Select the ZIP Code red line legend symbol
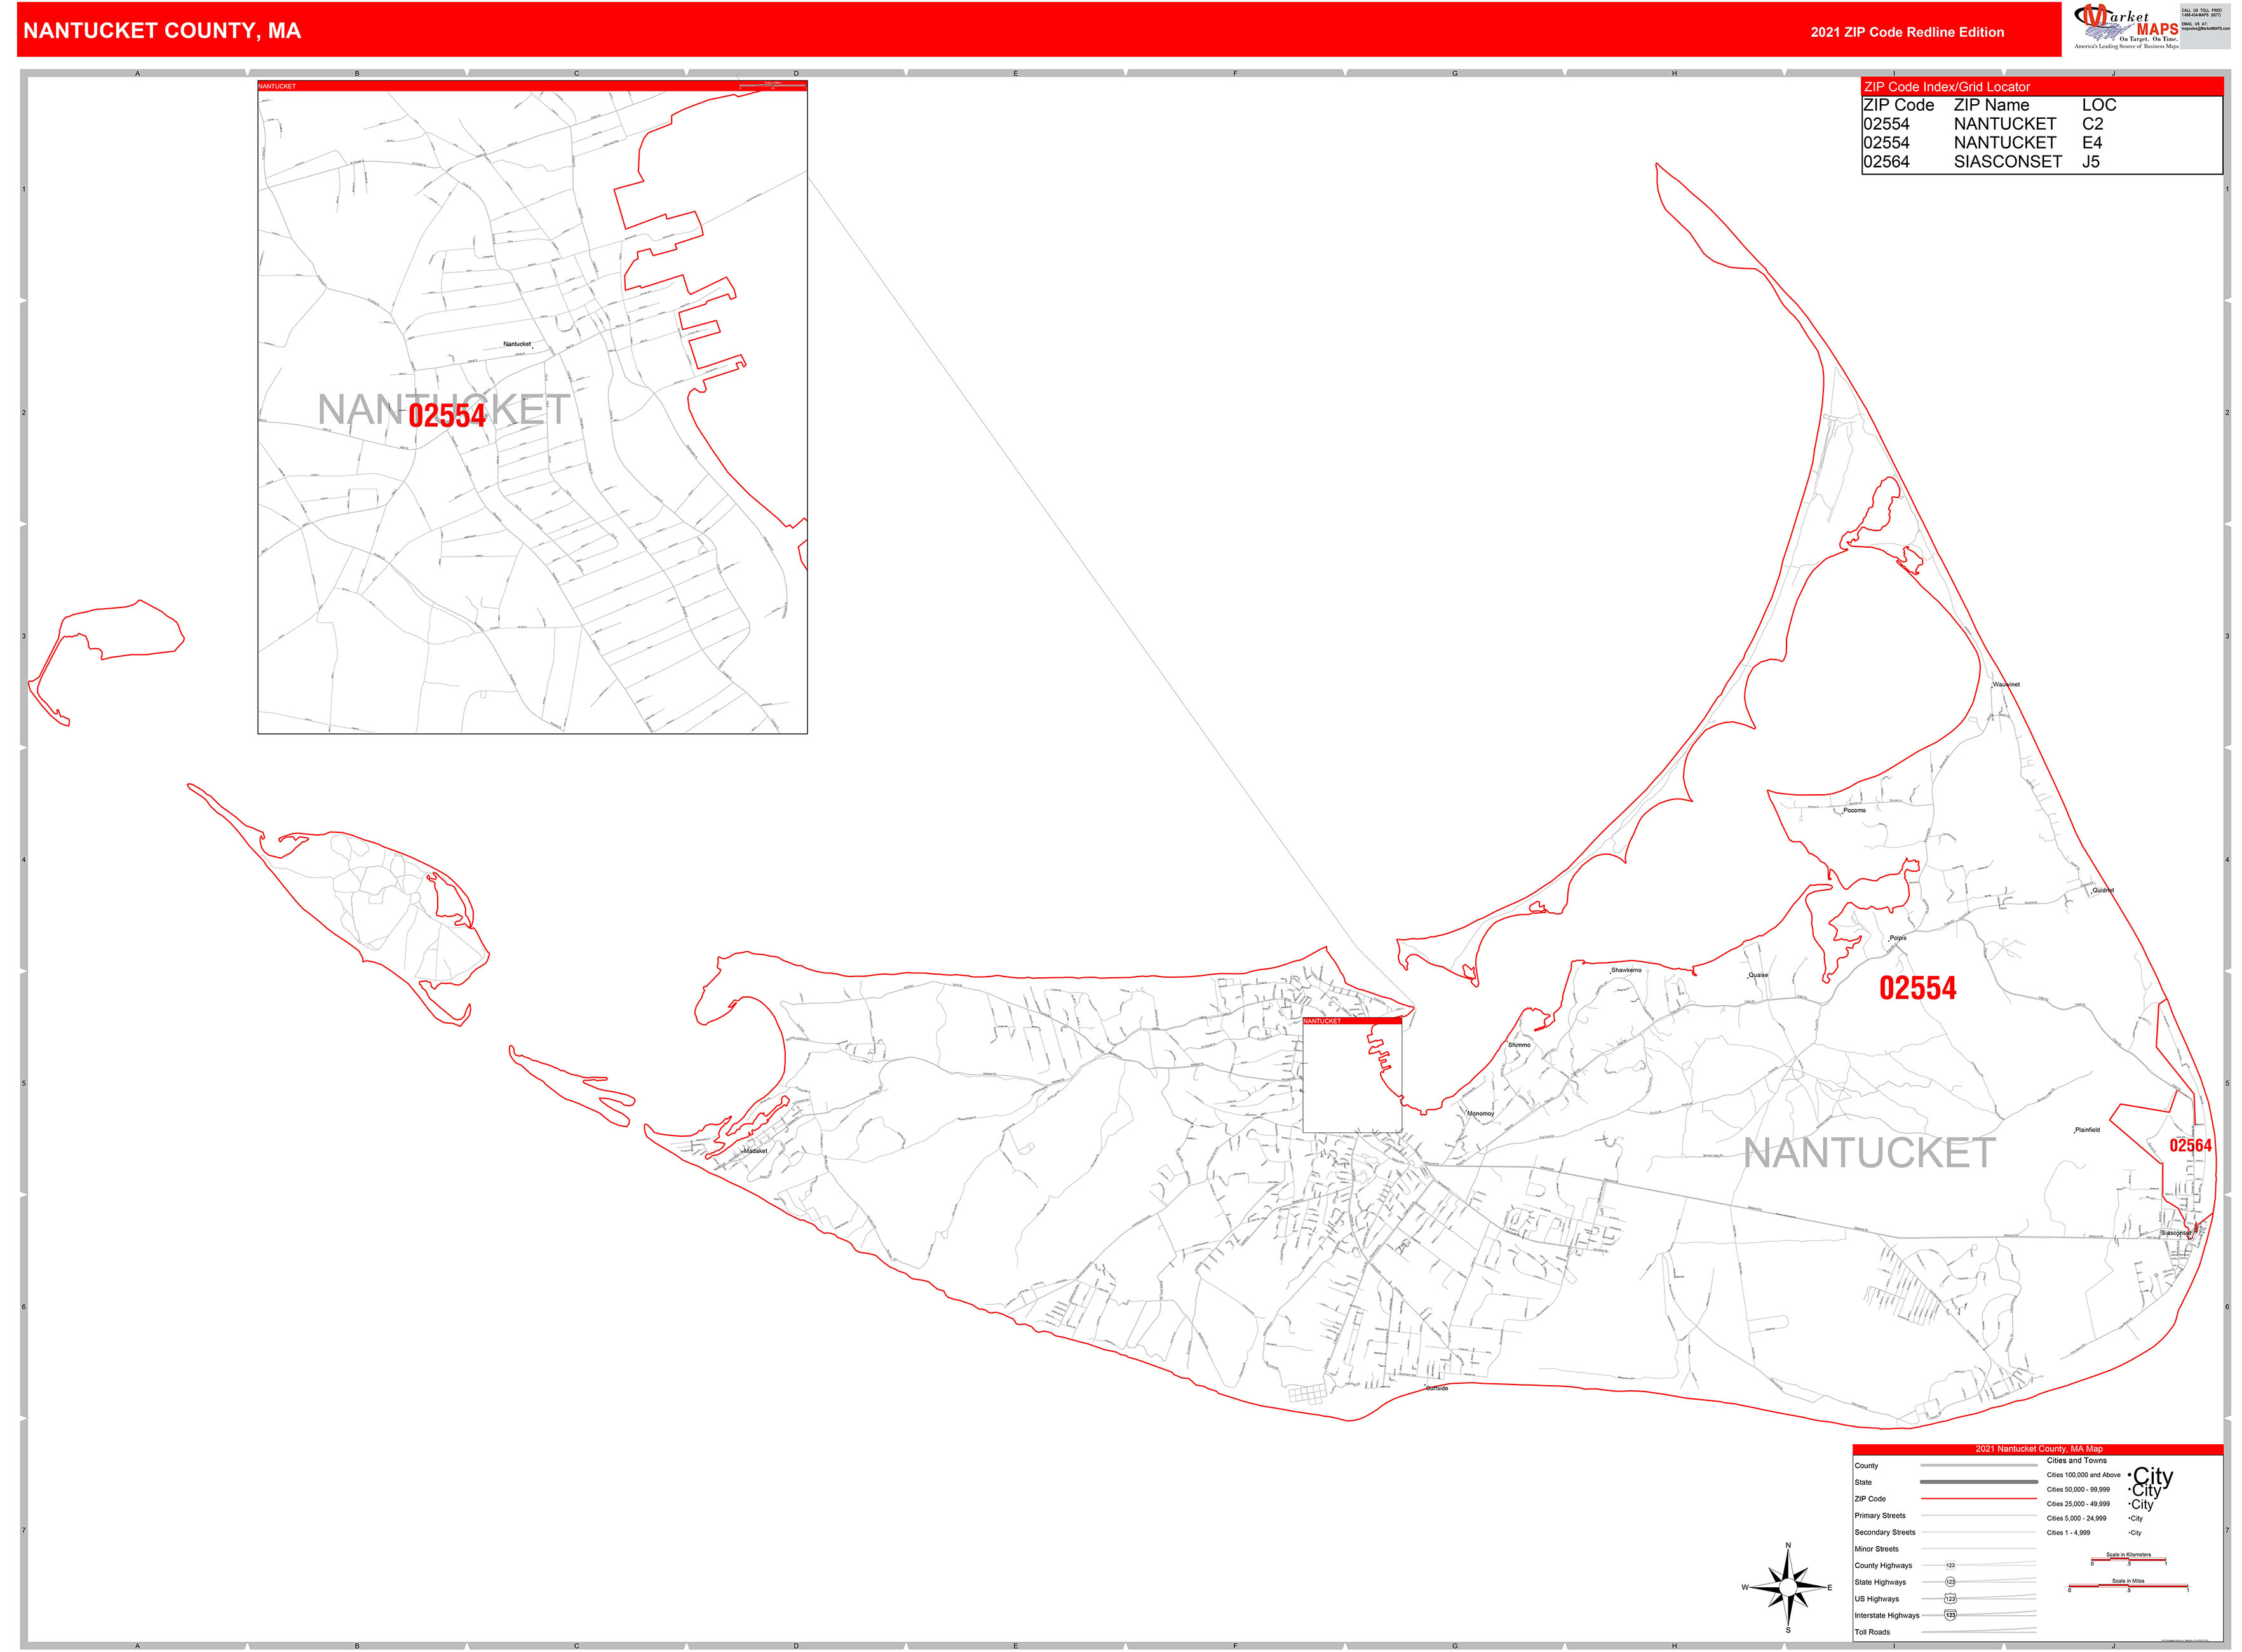2242x1652 pixels. [x=1979, y=1498]
